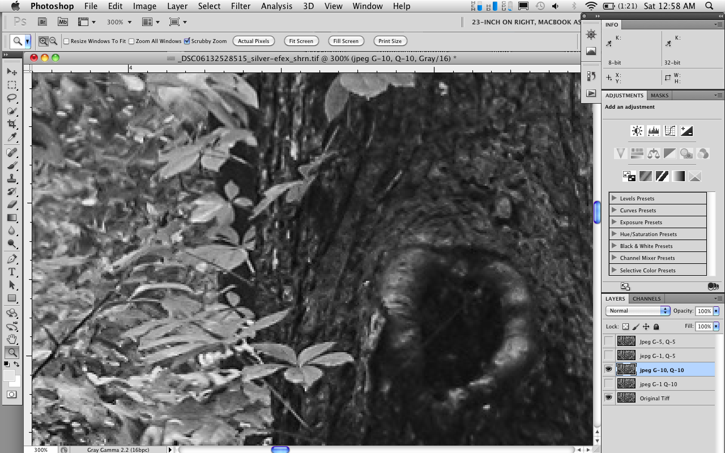
Task: Show the jepg G-1, Q-5 layer
Action: 609,356
